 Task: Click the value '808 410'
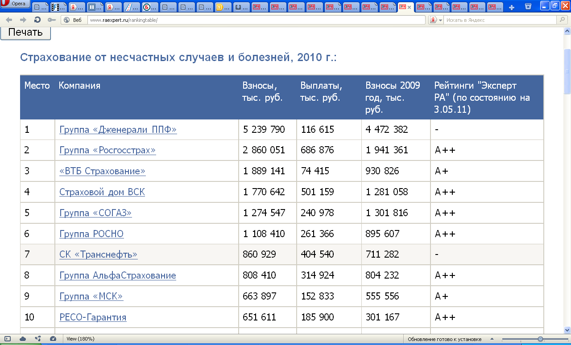(x=260, y=275)
